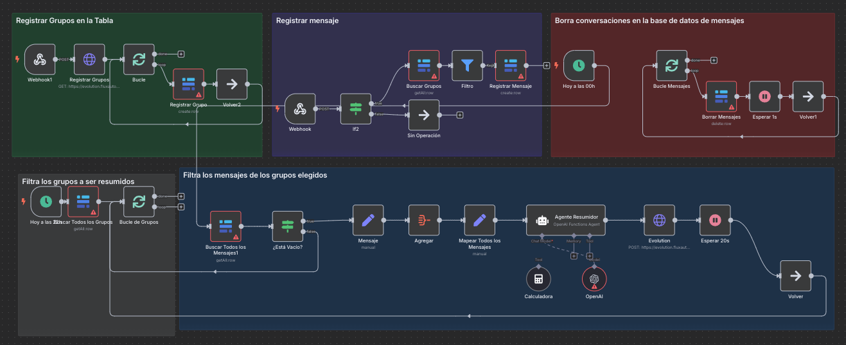Select the Esperar 1s wait node

(x=764, y=97)
